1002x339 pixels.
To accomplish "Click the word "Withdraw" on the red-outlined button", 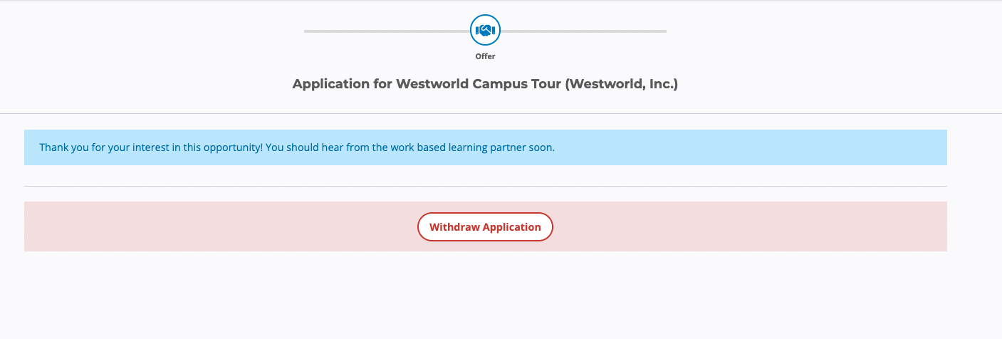I will tap(454, 227).
